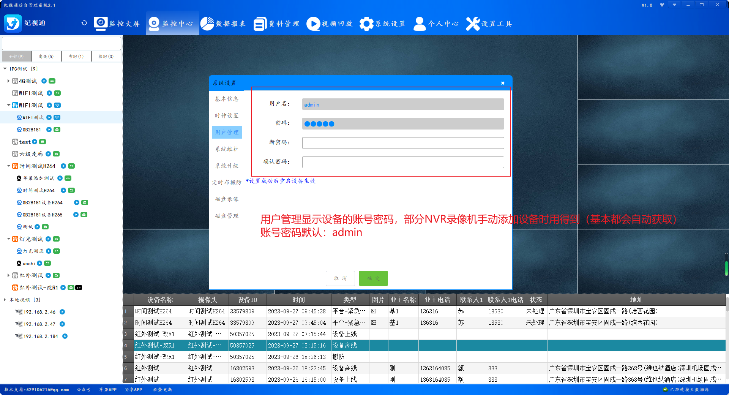
Task: Open the 视频回放 top menu
Action: (330, 24)
